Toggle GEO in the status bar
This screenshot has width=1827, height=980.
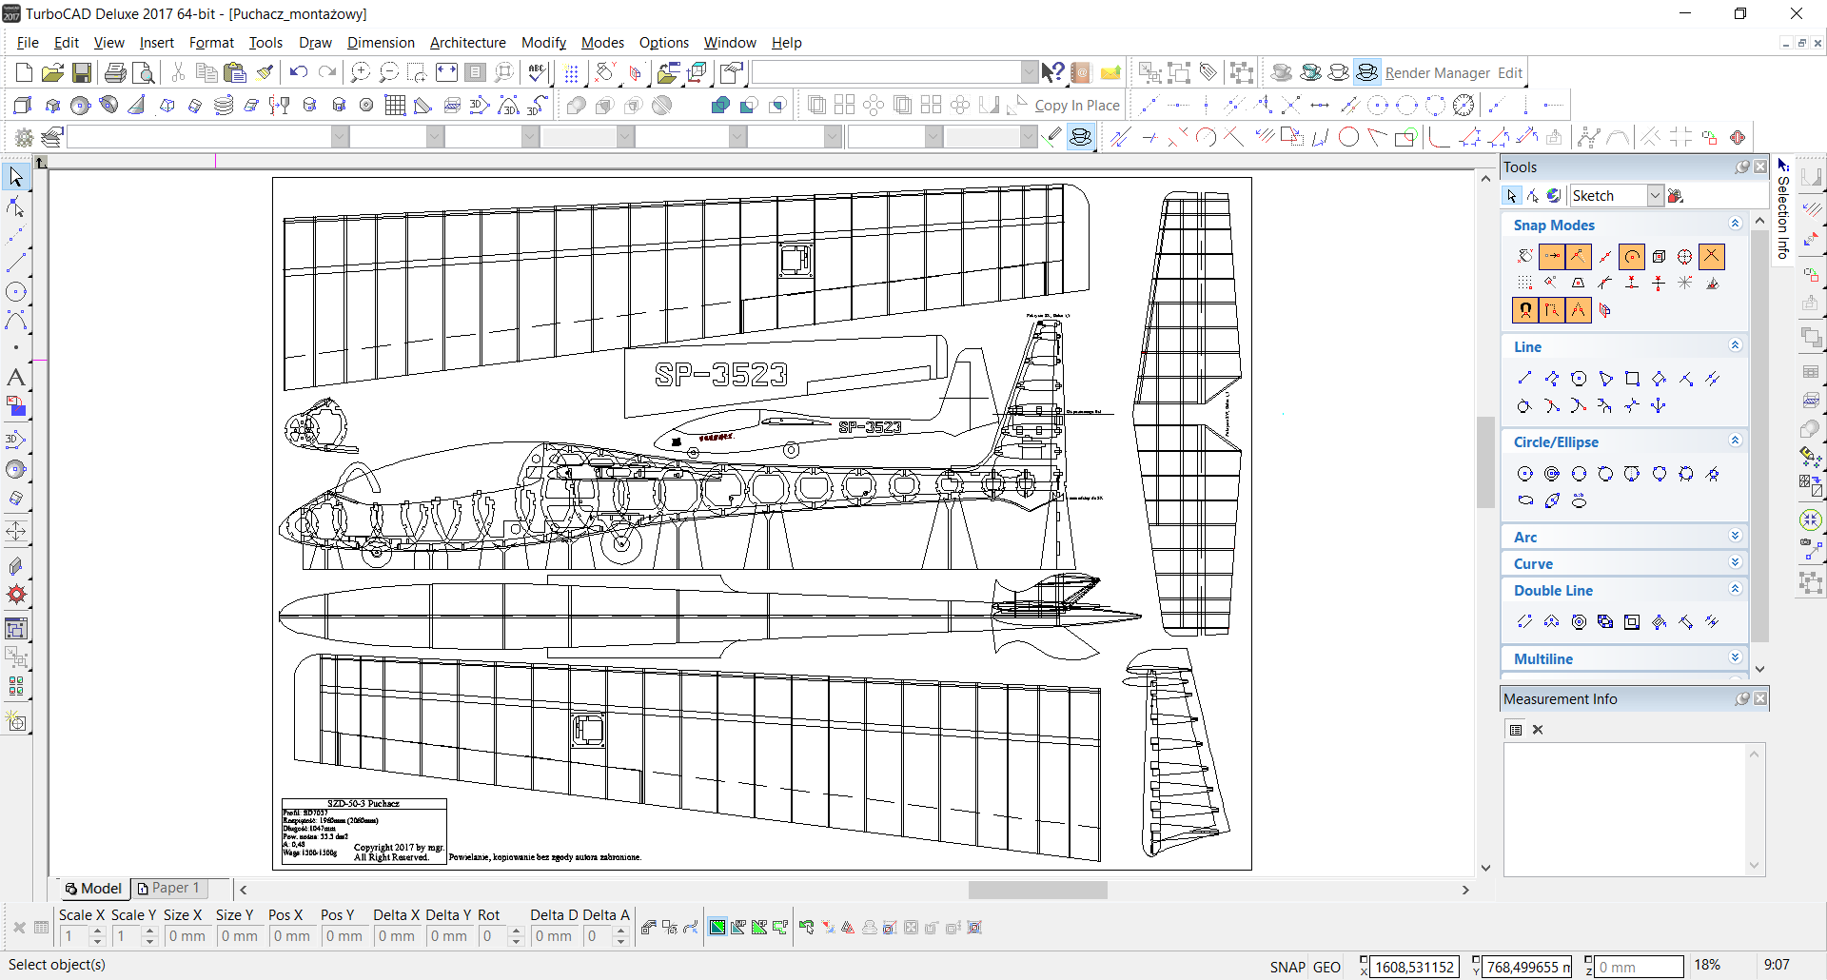coord(1326,967)
